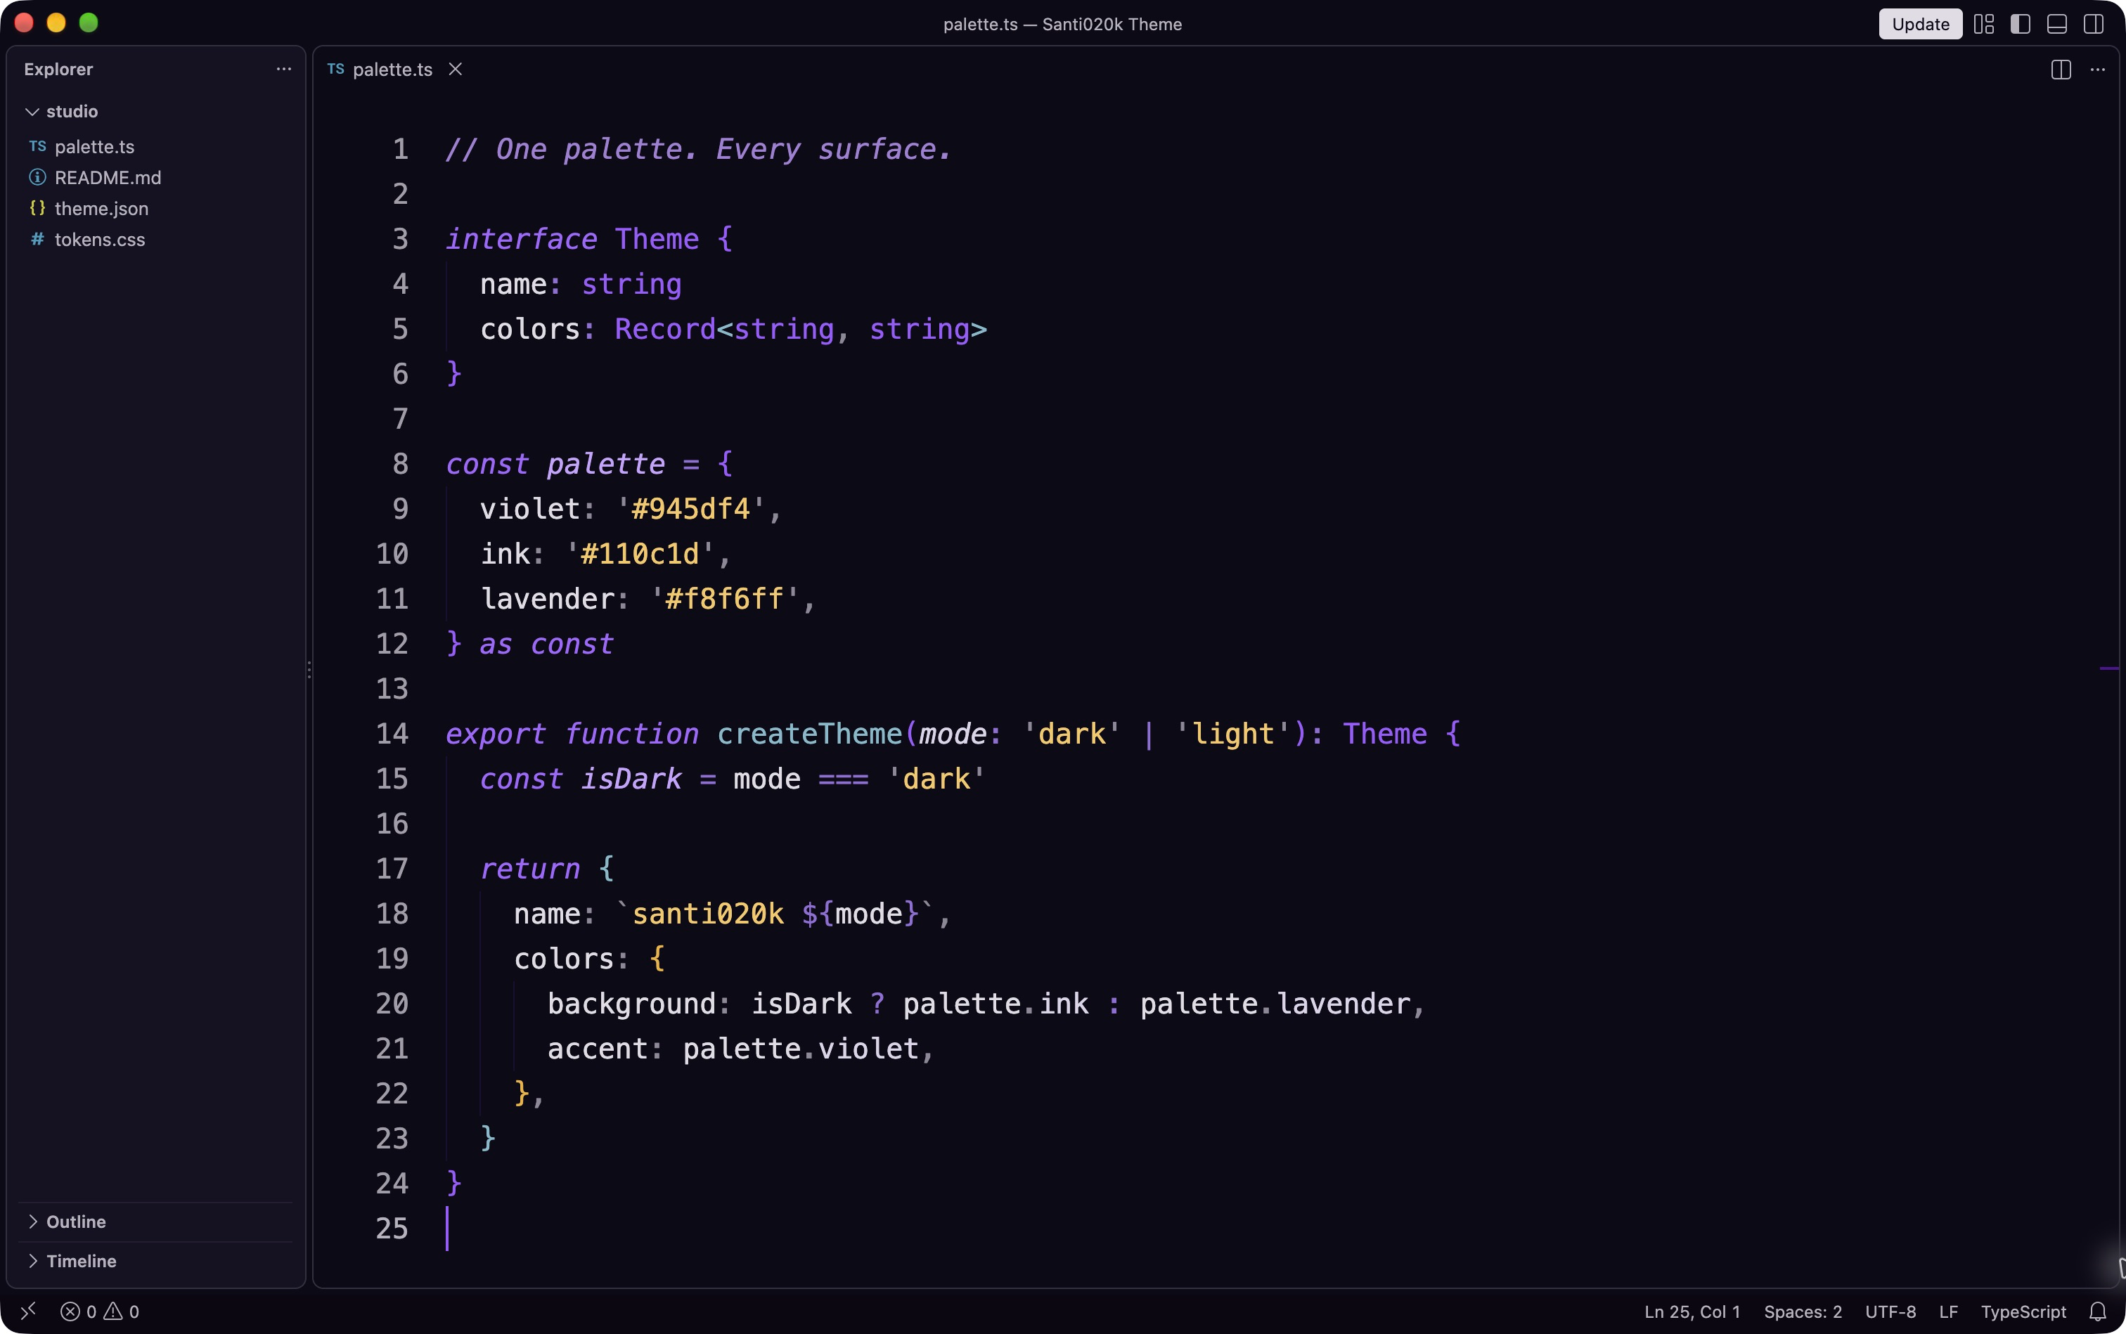Viewport: 2126px width, 1334px height.
Task: Click the sidebar sash resize handle
Action: tap(309, 669)
